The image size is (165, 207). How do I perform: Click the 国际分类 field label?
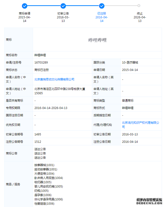[99, 63]
